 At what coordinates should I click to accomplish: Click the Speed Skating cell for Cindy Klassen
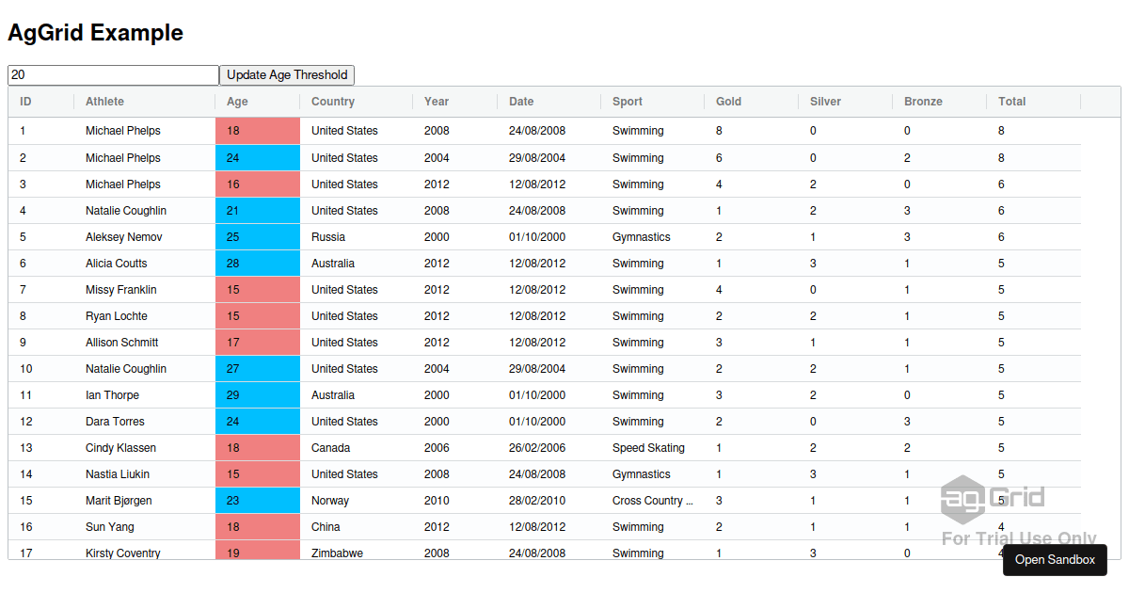pos(649,447)
